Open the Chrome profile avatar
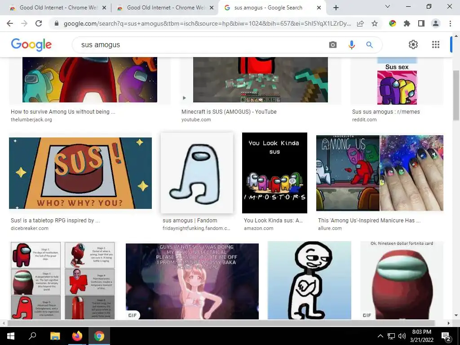 (436, 23)
